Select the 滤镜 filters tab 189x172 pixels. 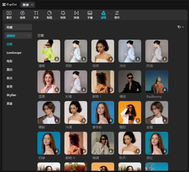click(x=103, y=15)
